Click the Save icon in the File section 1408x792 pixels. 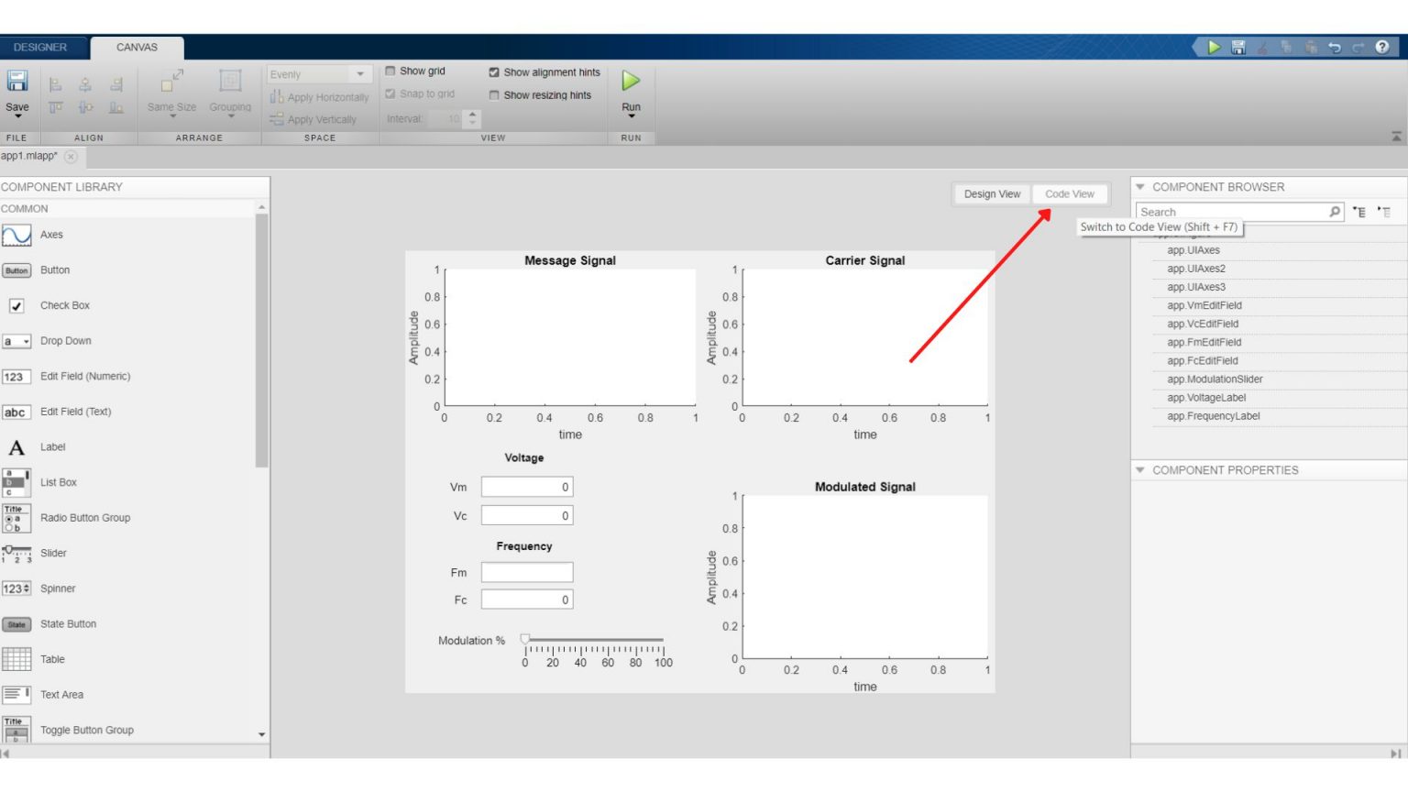coord(17,81)
